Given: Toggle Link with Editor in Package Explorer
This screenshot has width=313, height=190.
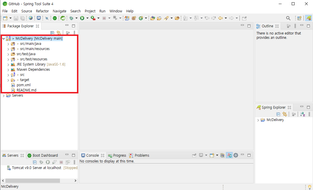Looking at the screenshot, I should 59,32.
